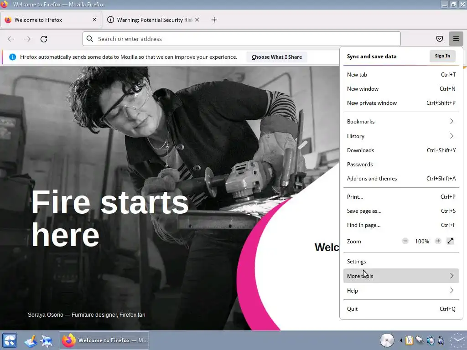The width and height of the screenshot is (467, 350).
Task: Expand the Help submenu
Action: [401, 290]
